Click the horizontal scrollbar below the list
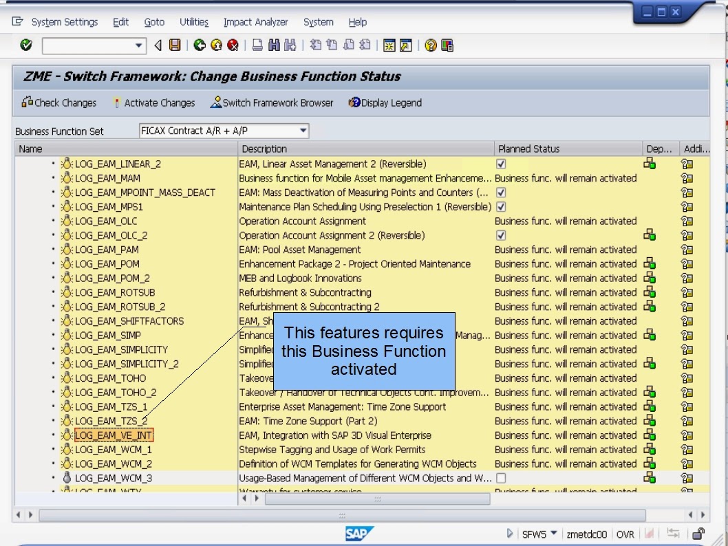 pos(342,514)
